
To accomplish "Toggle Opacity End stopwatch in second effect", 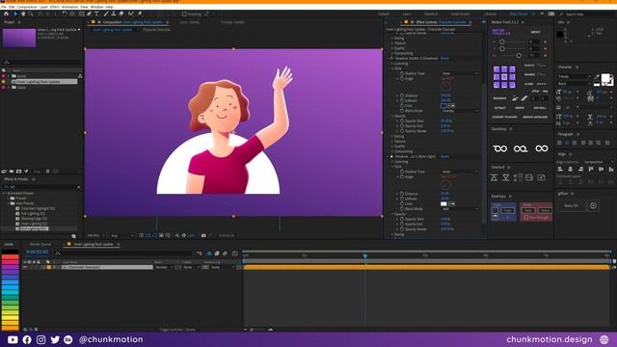I will [x=402, y=225].
